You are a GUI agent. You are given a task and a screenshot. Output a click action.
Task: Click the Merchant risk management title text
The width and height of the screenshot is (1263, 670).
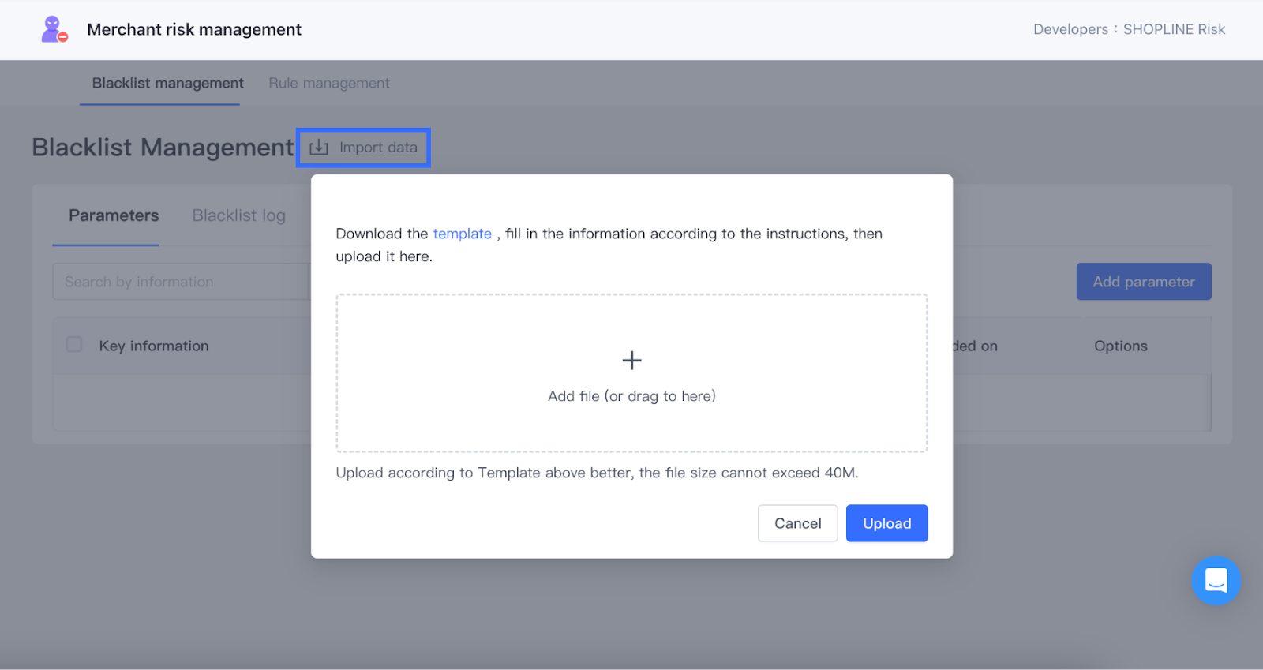[x=194, y=29]
